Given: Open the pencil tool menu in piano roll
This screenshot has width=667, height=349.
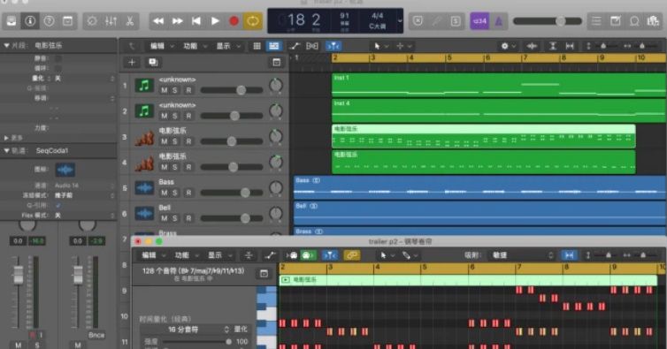Looking at the screenshot, I should 410,255.
